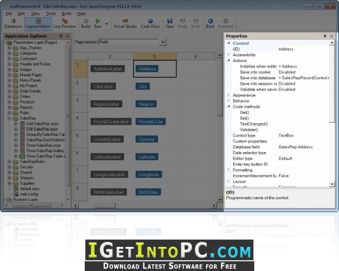Screen dimensions: 339x271
Task: Open the Databases toolbar button
Action: (x=13, y=23)
